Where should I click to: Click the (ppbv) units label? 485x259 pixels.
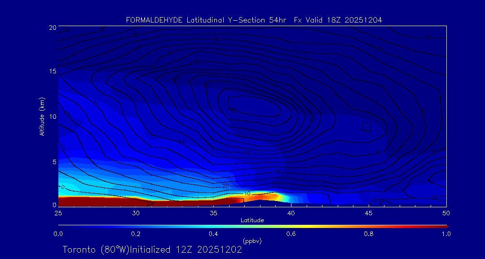[x=252, y=241]
